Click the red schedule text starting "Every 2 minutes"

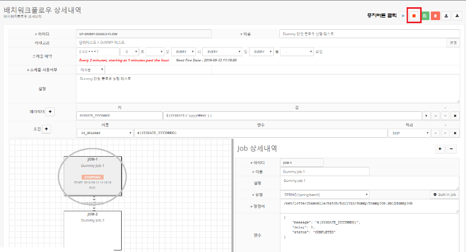pyautogui.click(x=124, y=60)
